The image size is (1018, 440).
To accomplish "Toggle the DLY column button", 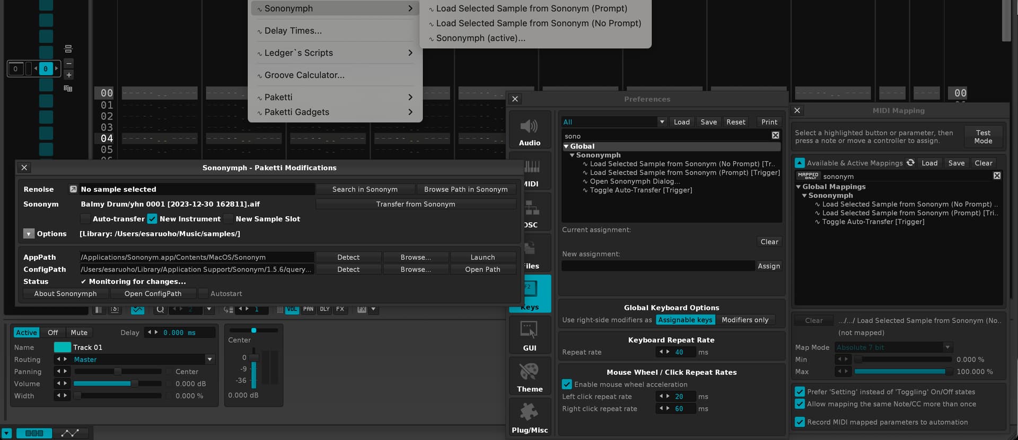I will (324, 309).
